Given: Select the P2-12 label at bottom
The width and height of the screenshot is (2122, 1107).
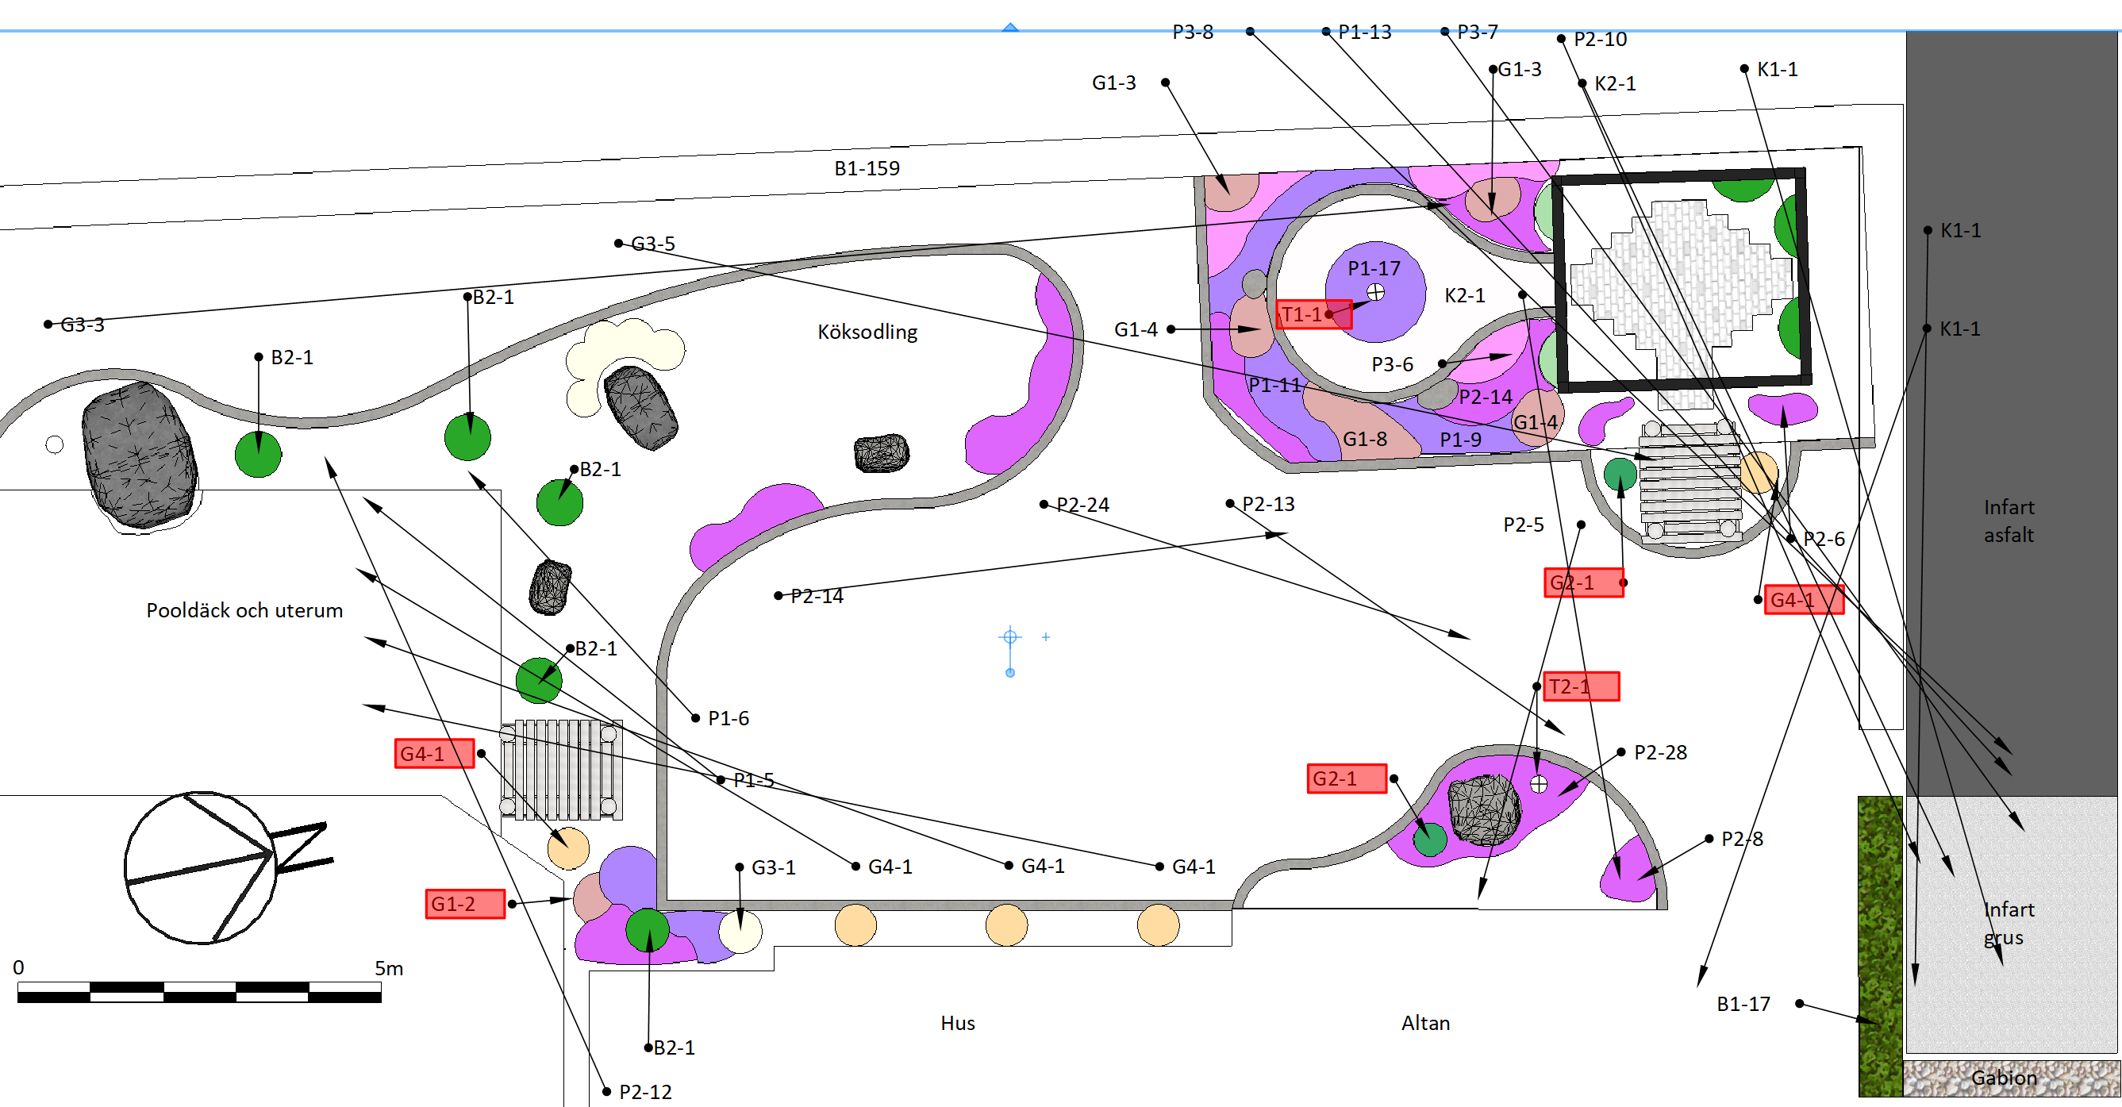Looking at the screenshot, I should click(x=645, y=1091).
